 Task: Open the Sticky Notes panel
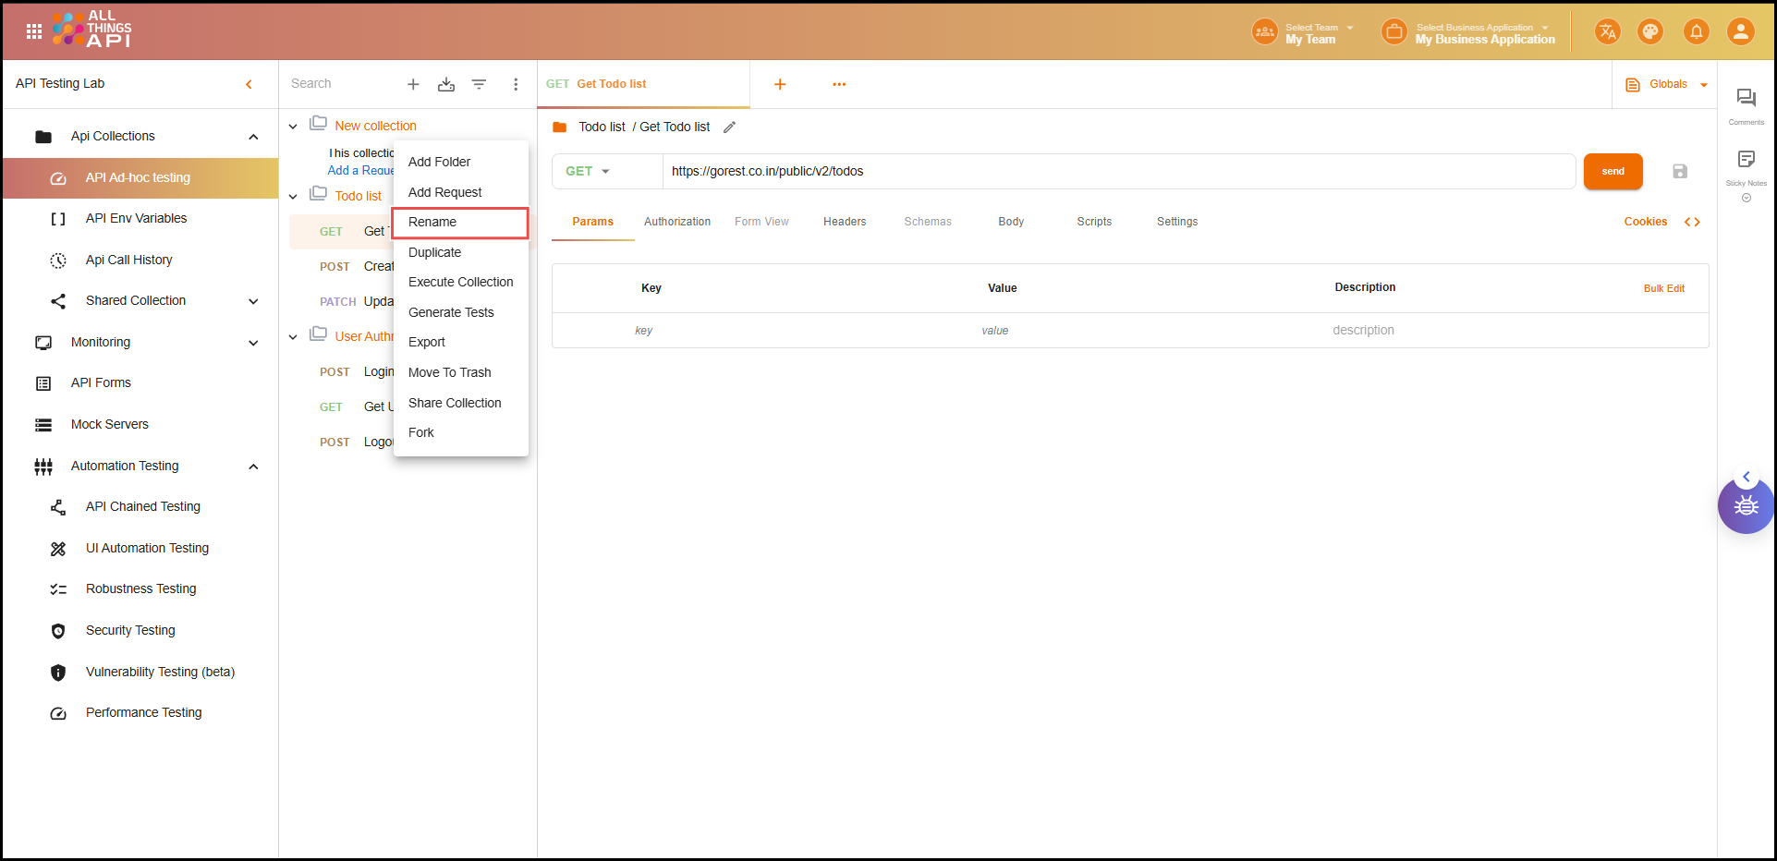coord(1746,160)
